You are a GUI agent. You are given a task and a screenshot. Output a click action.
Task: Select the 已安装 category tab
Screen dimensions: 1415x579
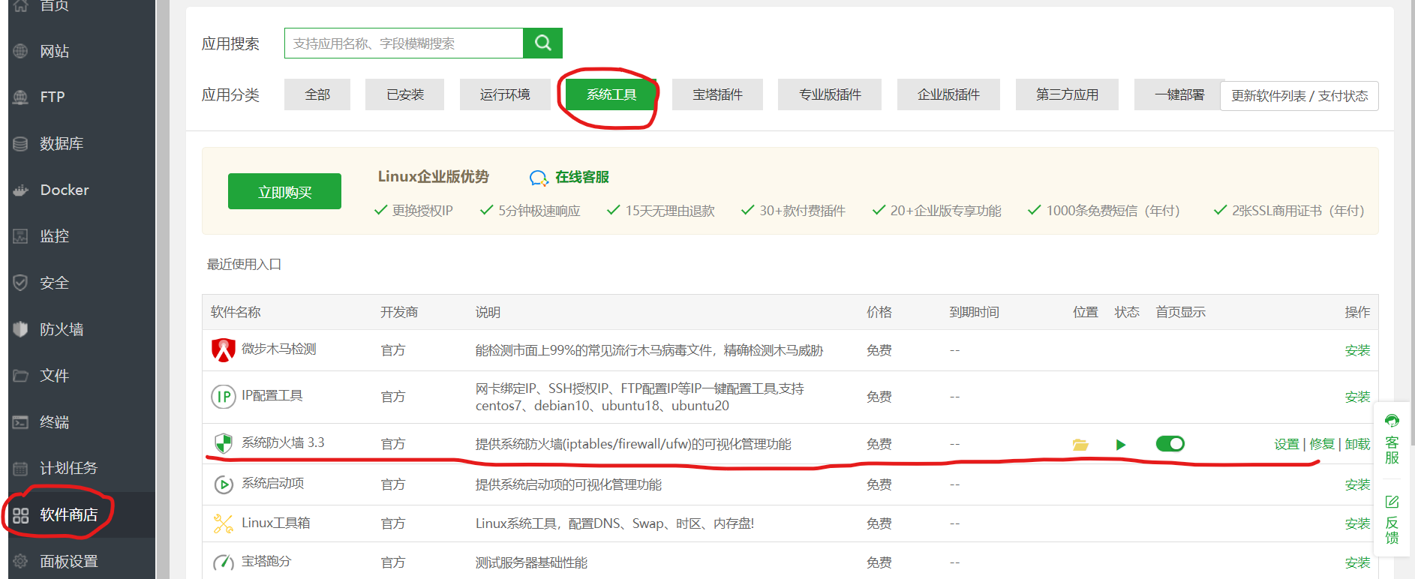point(405,94)
